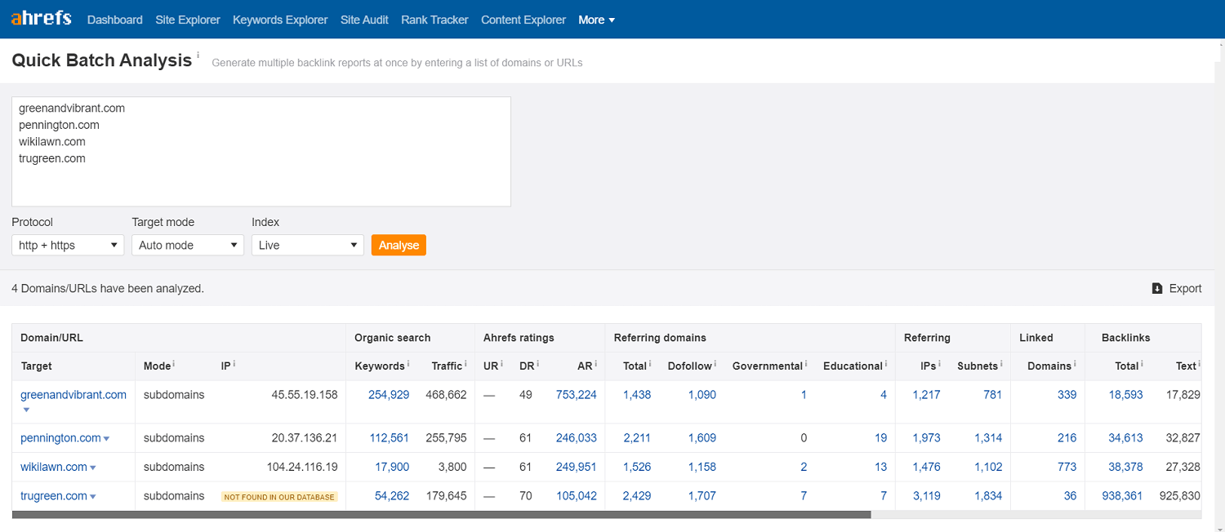Click referring IPs value 3,119
Viewport: 1225px width, 532px height.
click(x=927, y=496)
